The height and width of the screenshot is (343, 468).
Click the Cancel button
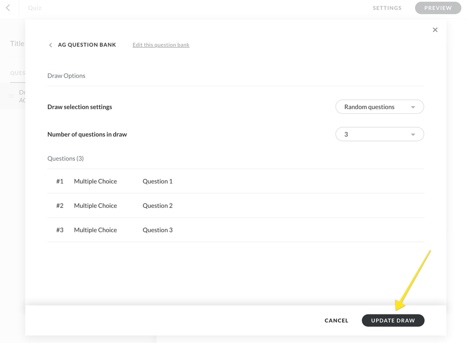(336, 321)
